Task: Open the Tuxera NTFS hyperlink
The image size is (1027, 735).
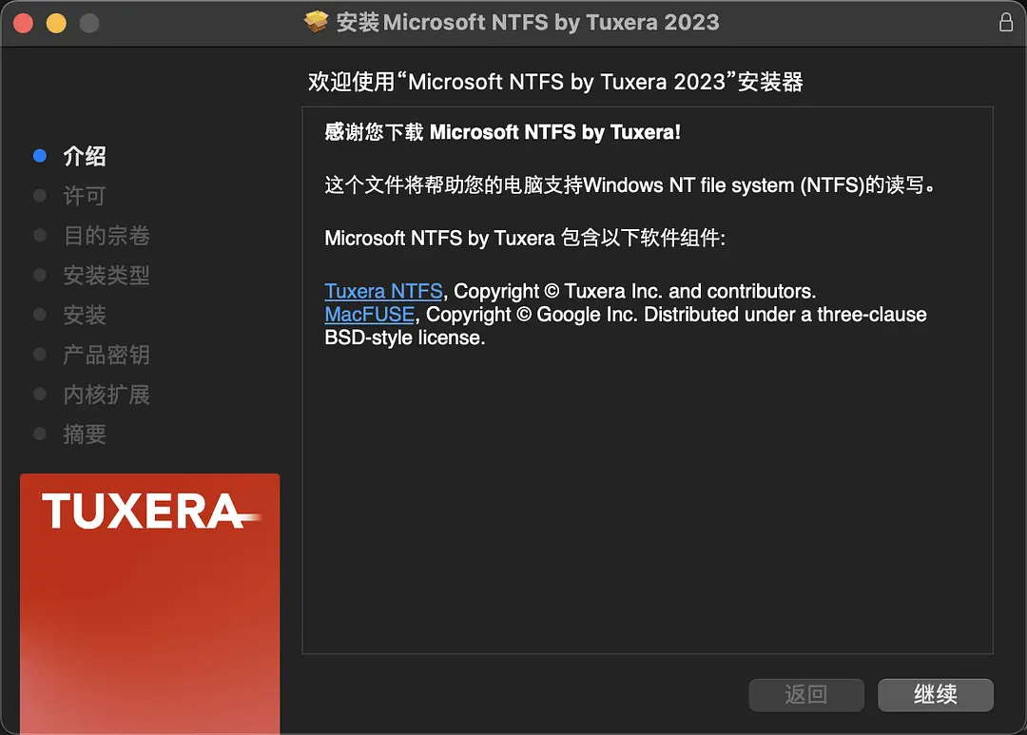Action: [x=384, y=291]
